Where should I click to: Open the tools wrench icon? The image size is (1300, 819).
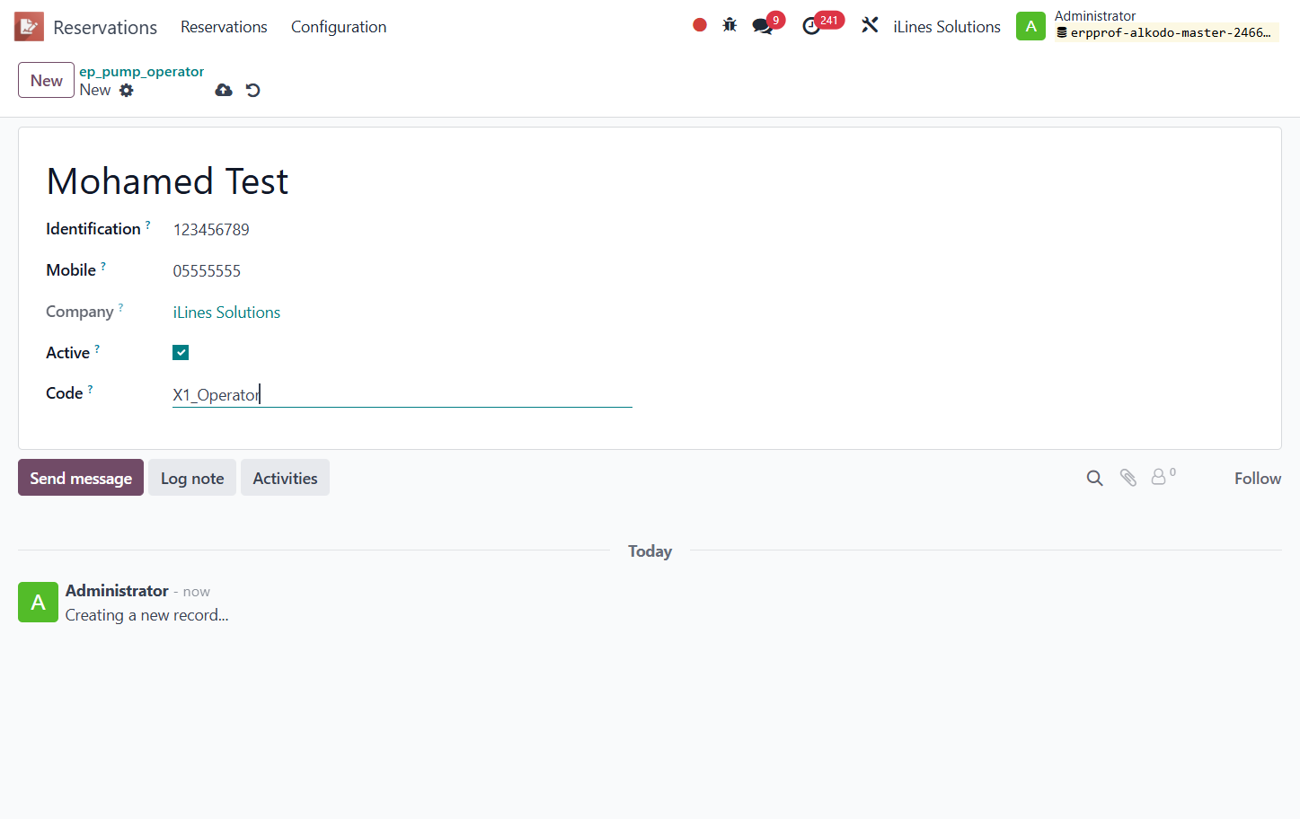870,25
